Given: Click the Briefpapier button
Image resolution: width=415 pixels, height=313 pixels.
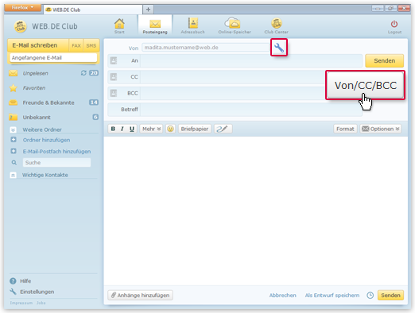Looking at the screenshot, I should (195, 129).
